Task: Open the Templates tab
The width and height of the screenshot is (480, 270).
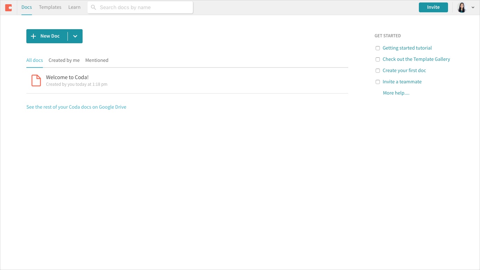Action: (50, 7)
